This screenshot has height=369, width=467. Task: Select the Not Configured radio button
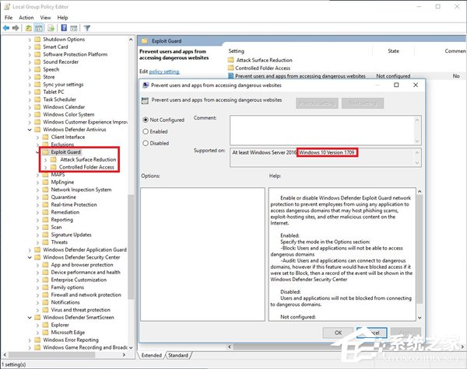tap(146, 120)
